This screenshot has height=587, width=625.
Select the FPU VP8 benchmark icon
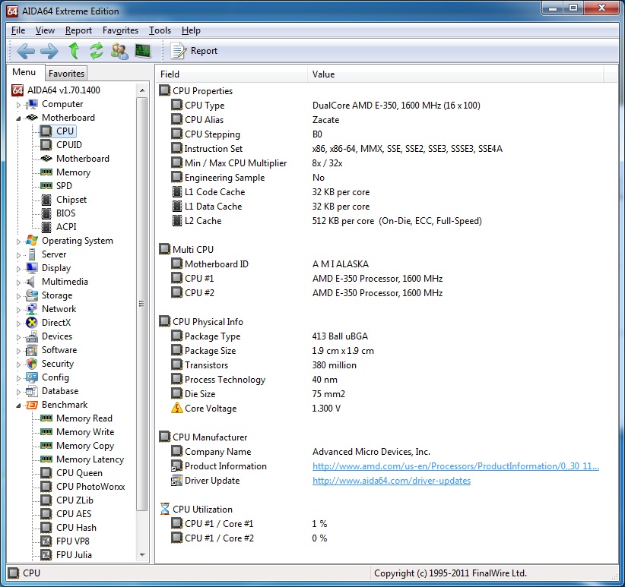pos(46,541)
